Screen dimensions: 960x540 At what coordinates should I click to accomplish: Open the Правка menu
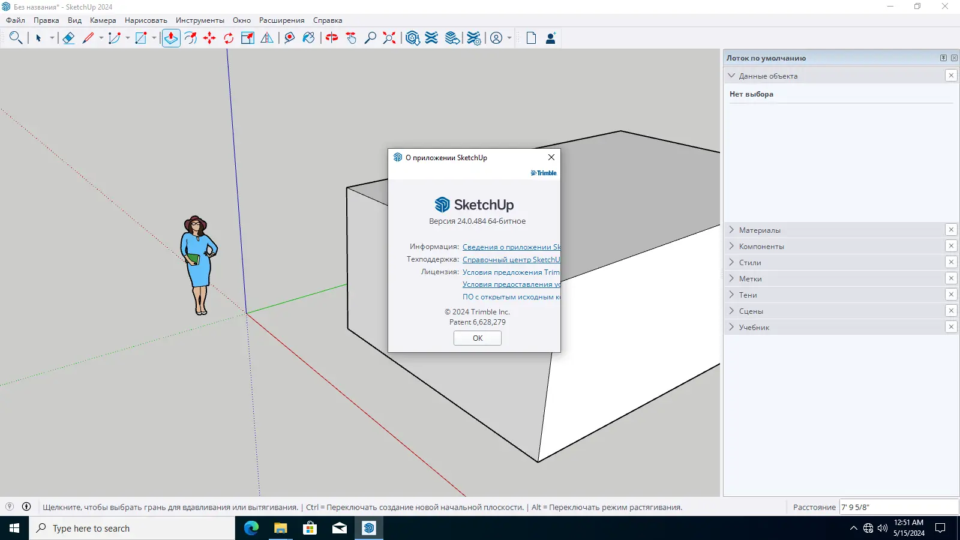click(x=46, y=20)
